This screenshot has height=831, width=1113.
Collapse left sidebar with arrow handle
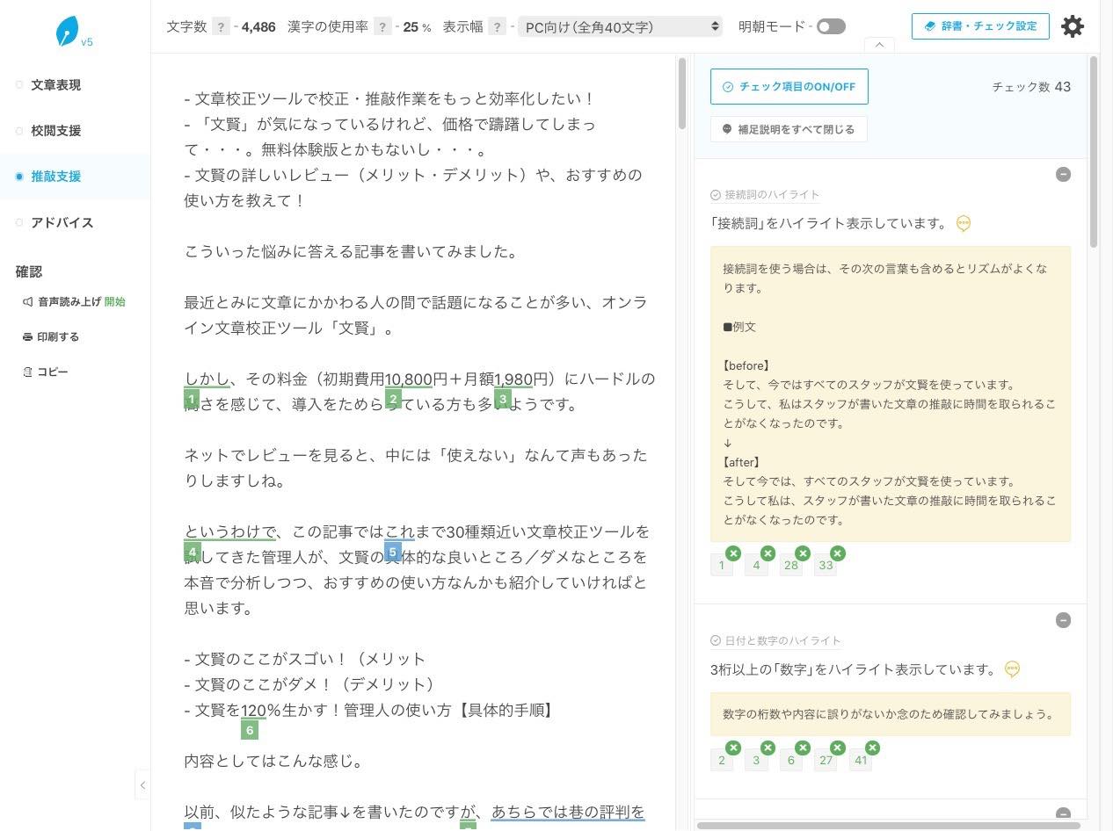tap(142, 784)
